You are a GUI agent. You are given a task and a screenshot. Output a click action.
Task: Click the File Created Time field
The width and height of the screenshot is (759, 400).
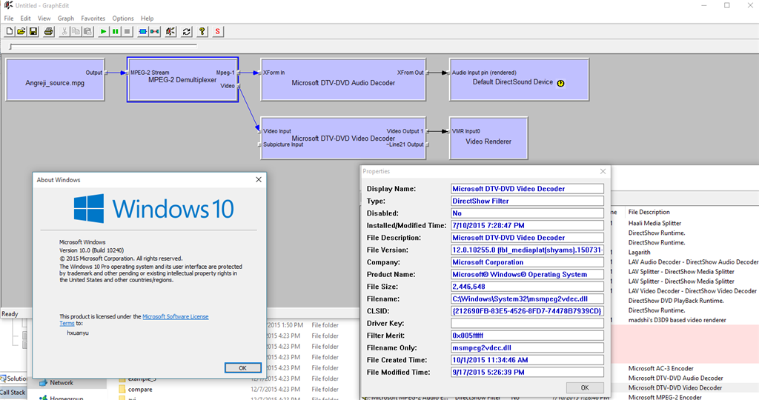pyautogui.click(x=527, y=360)
